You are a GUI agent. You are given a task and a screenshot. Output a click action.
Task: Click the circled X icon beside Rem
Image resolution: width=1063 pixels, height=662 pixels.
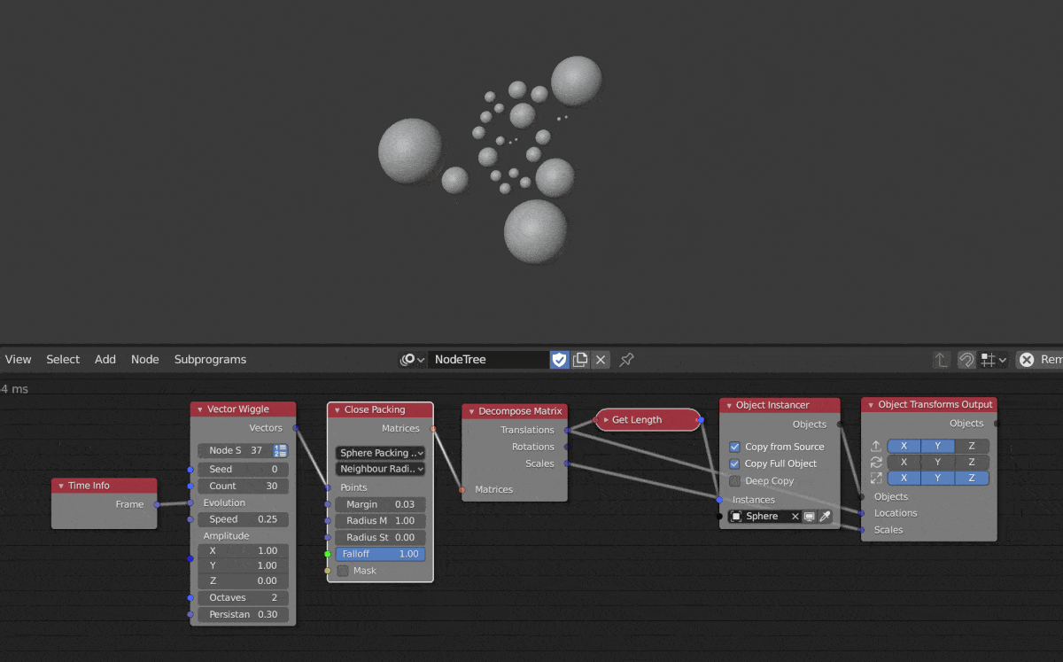1027,360
